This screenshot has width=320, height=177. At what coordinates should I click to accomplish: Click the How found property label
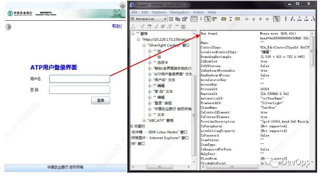click(209, 34)
